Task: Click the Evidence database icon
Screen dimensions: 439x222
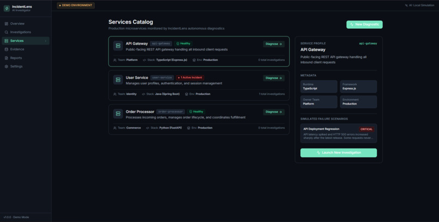Action: click(x=7, y=49)
